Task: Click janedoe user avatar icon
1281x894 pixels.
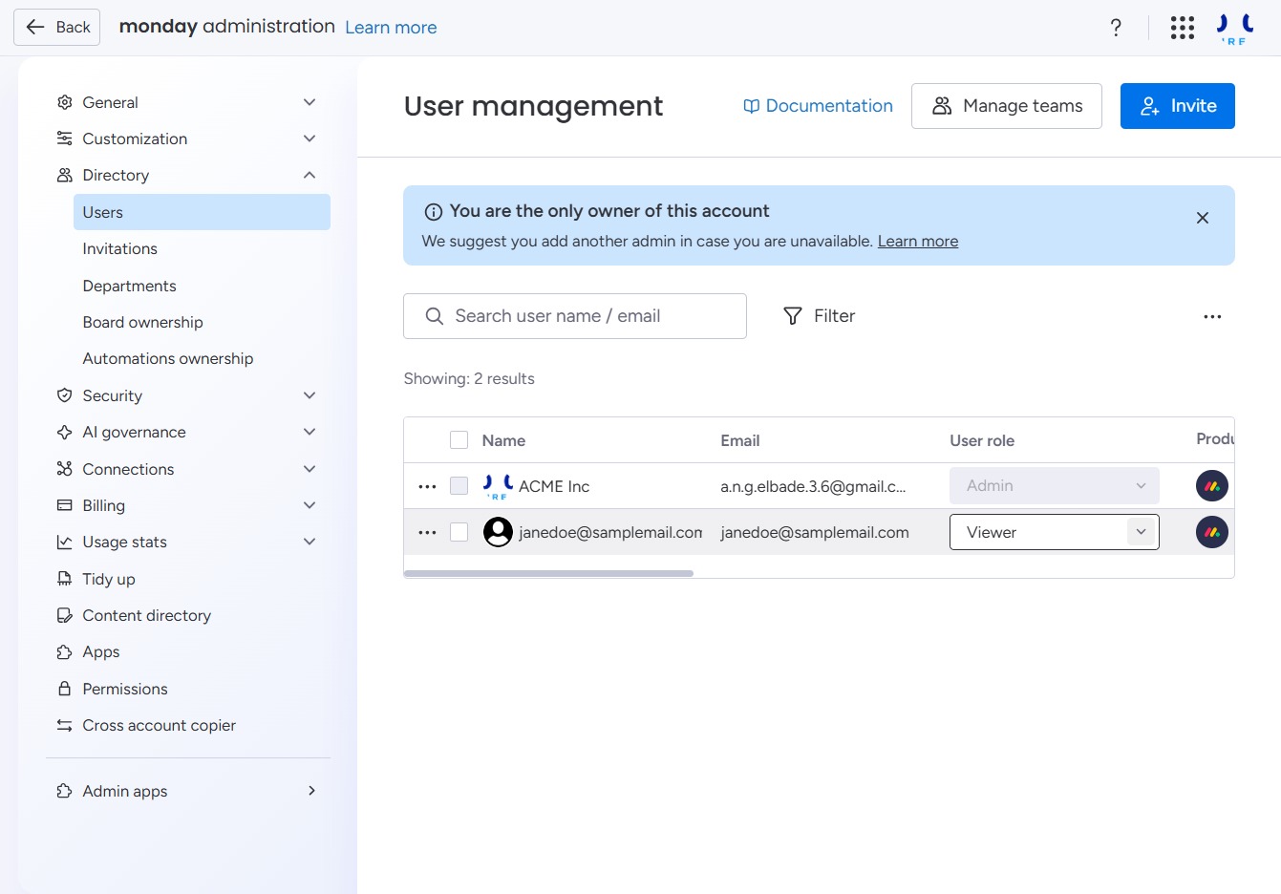Action: [x=498, y=532]
